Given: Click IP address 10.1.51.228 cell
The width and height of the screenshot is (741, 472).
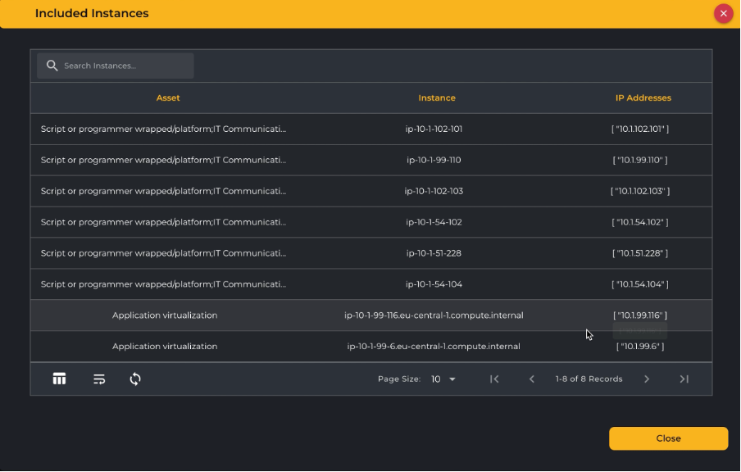Looking at the screenshot, I should click(640, 253).
